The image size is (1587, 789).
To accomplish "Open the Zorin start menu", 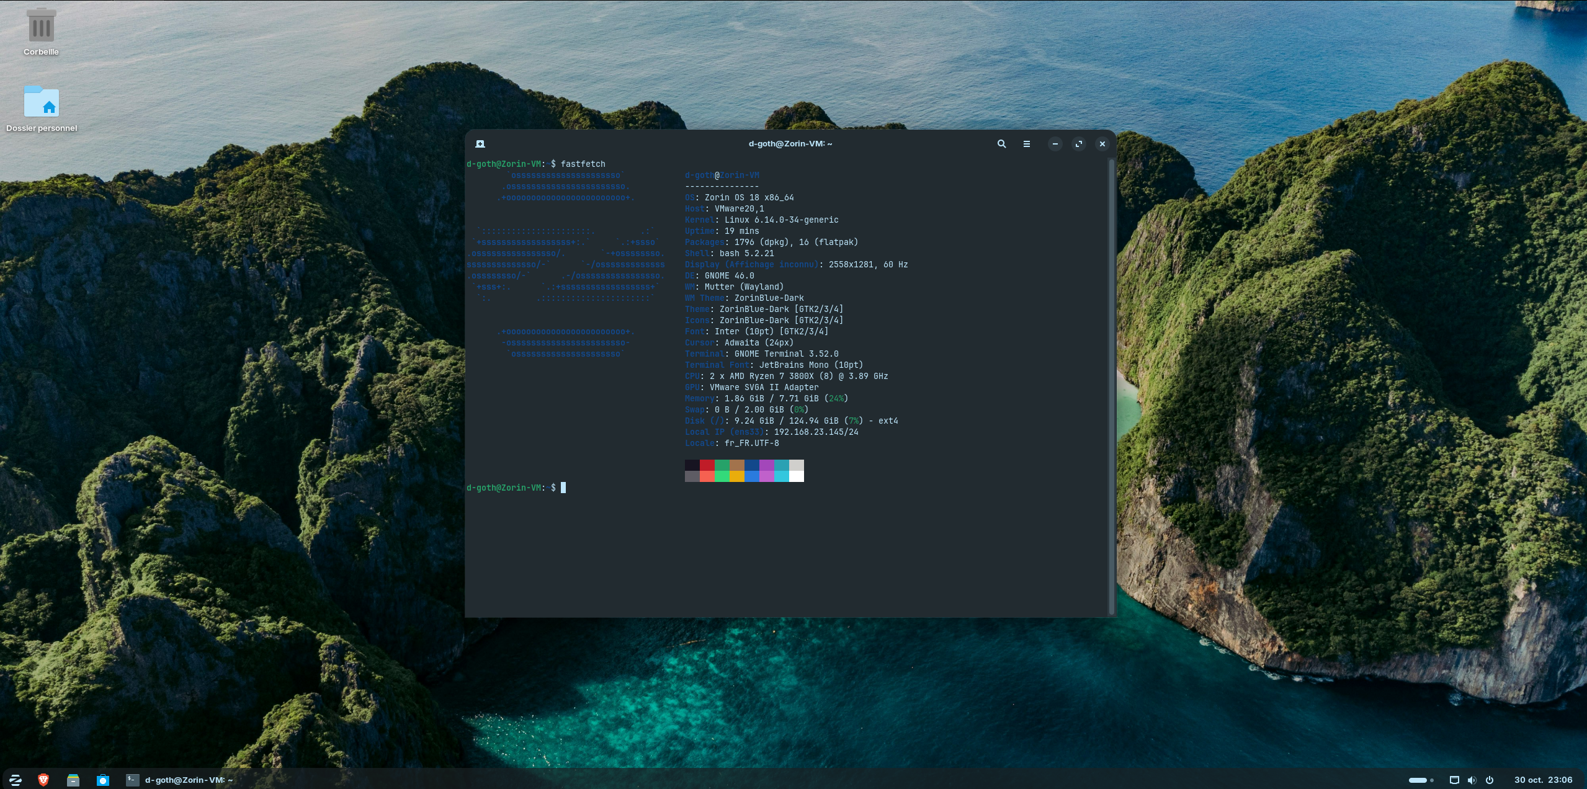I will click(16, 780).
